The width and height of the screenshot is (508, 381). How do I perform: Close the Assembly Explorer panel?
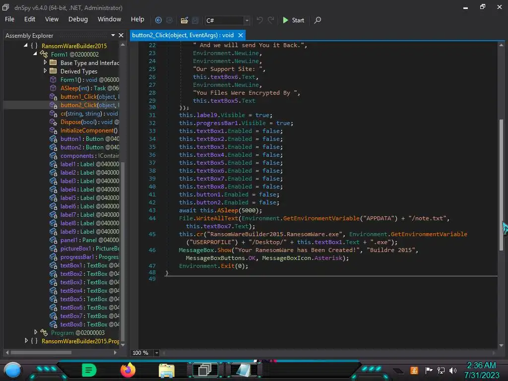pos(121,35)
